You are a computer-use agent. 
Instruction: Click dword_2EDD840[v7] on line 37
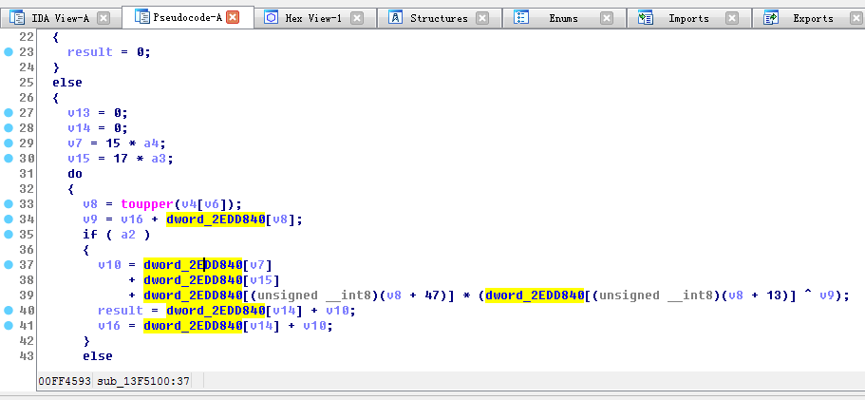point(208,265)
